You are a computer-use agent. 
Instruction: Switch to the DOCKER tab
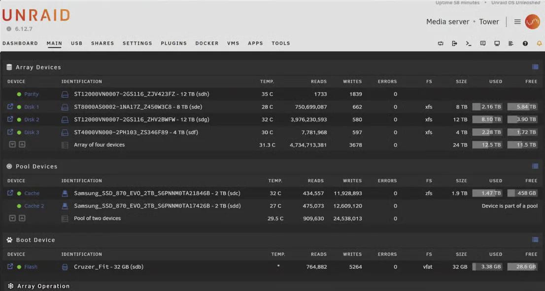click(x=207, y=43)
